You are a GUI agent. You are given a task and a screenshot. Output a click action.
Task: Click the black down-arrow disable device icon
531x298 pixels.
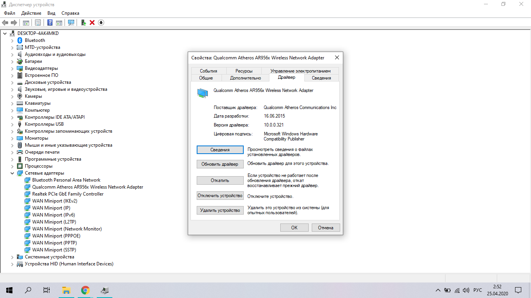click(101, 23)
